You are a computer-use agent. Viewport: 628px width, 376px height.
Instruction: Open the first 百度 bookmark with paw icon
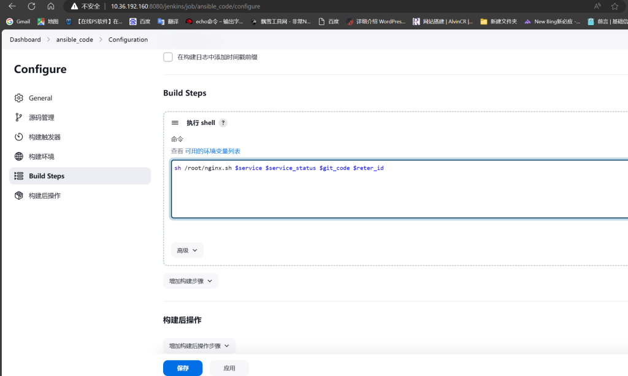(x=140, y=21)
